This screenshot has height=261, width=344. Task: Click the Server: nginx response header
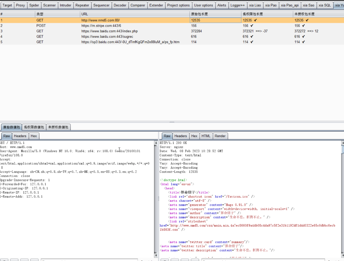[x=171, y=147]
